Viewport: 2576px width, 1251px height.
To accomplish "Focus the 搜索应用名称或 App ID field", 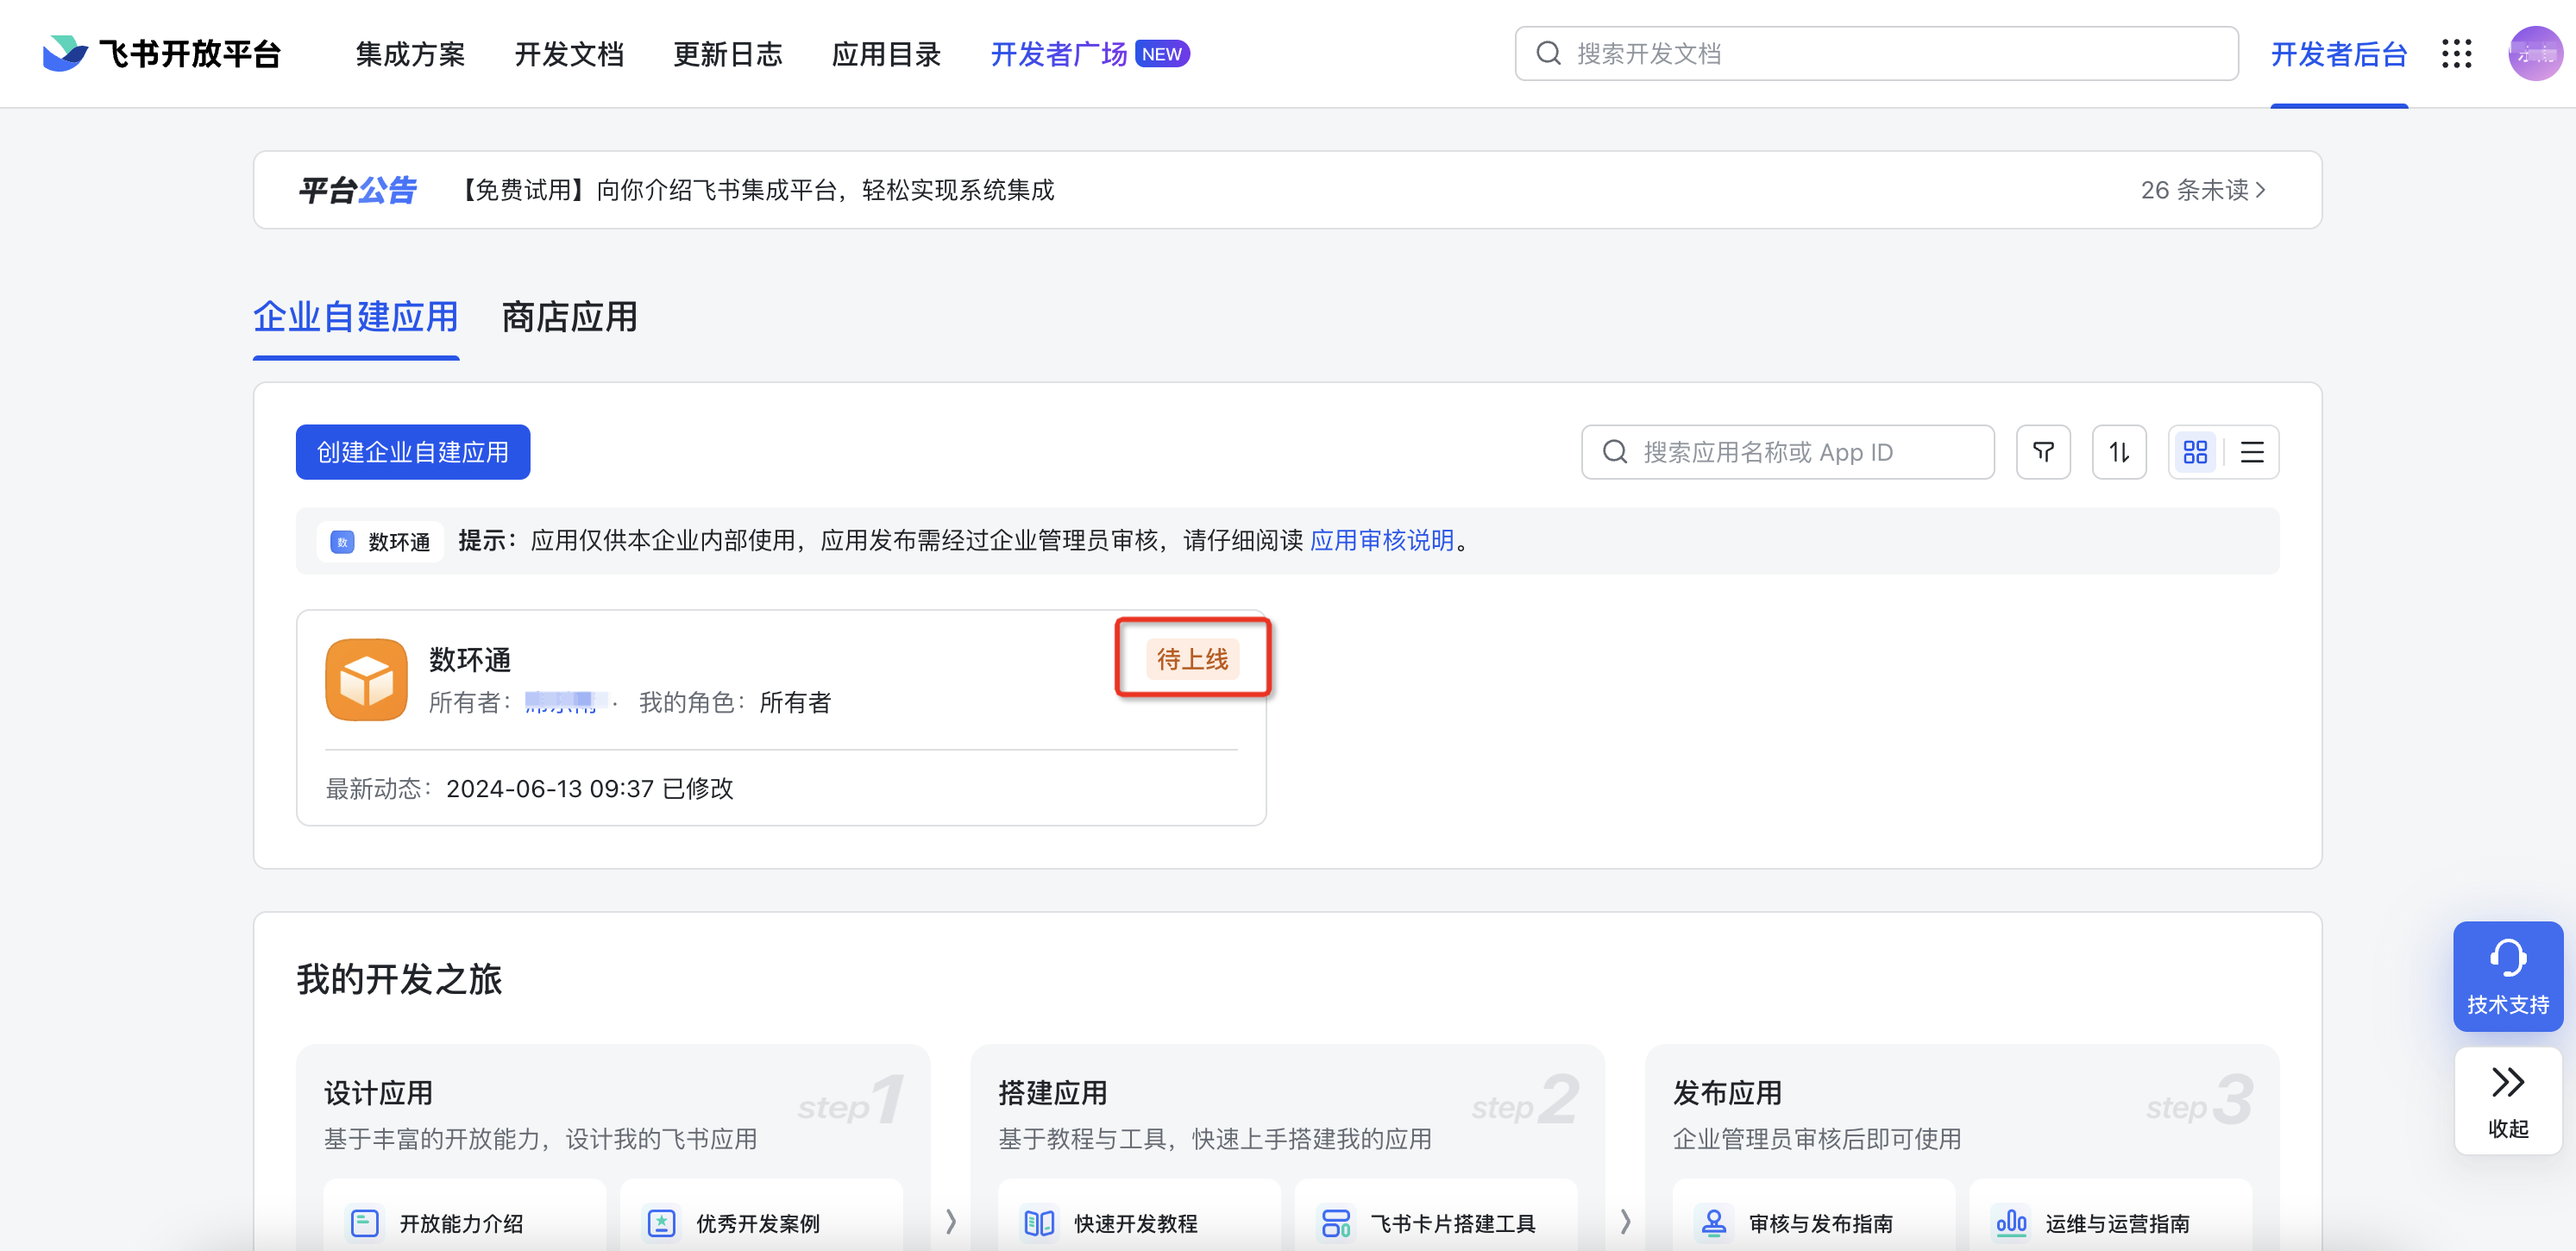I will (x=1787, y=452).
